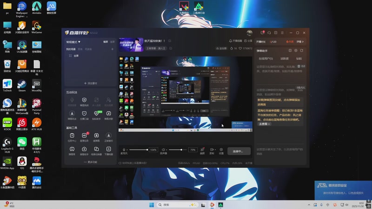Click the user avatar in title bar

pyautogui.click(x=249, y=33)
